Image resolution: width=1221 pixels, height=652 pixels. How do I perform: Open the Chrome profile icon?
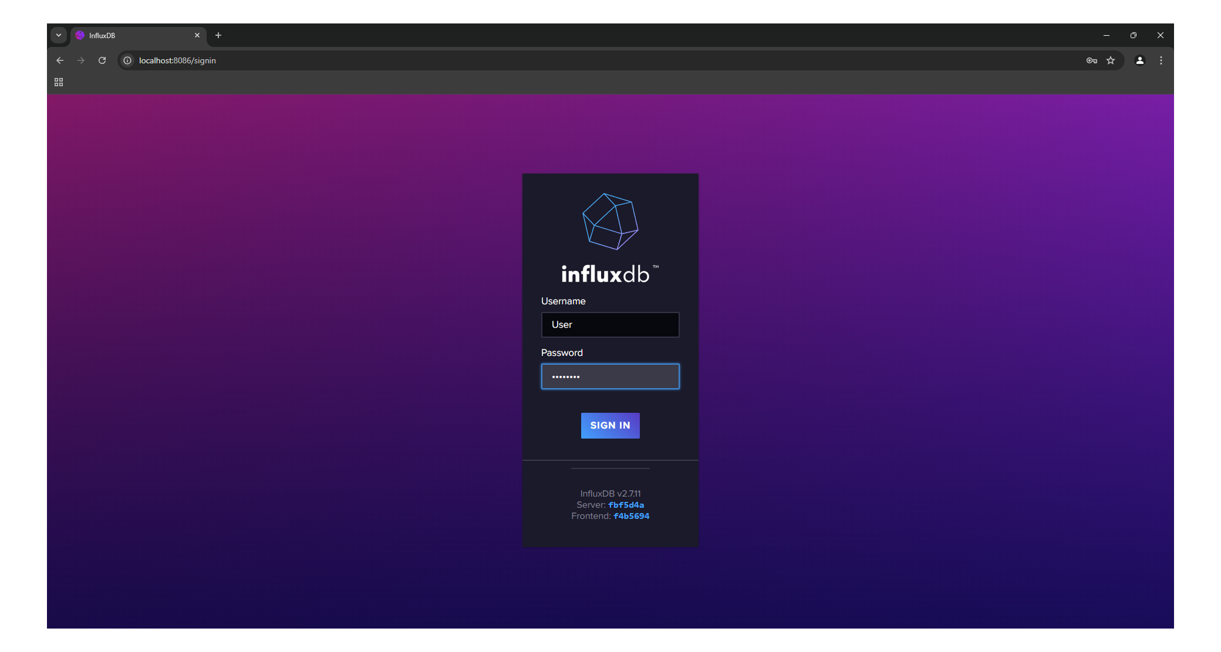[1140, 60]
